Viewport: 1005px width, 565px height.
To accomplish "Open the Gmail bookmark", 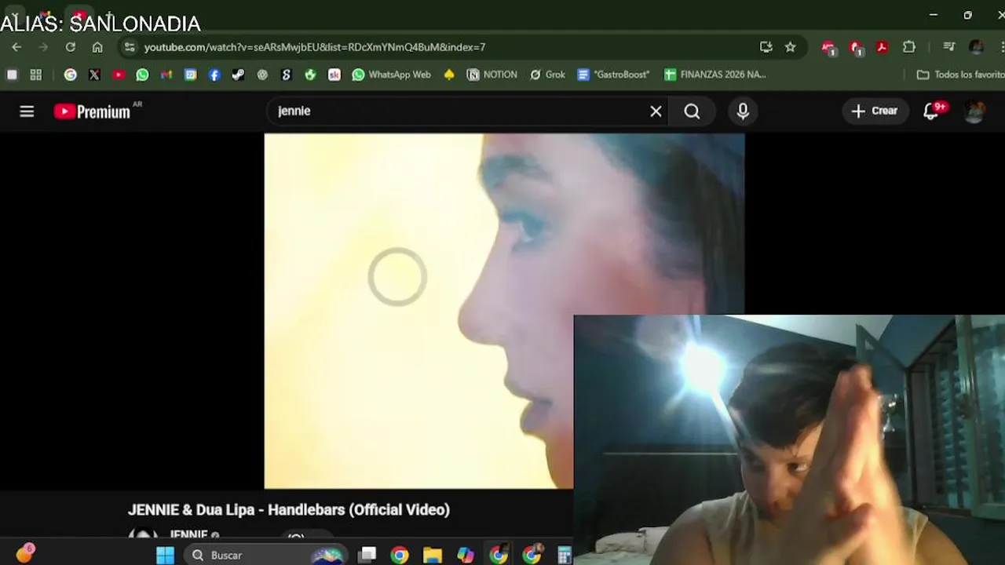I will (166, 75).
